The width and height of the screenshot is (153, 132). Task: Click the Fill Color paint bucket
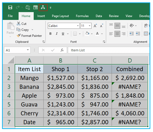87,34
